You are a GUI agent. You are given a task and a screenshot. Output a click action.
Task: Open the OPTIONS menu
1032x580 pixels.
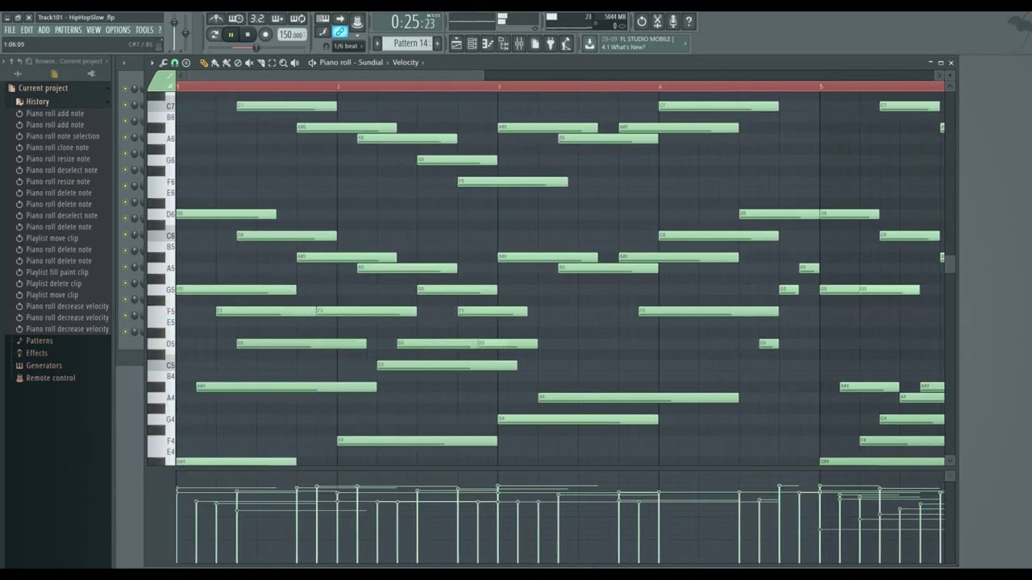click(x=117, y=30)
